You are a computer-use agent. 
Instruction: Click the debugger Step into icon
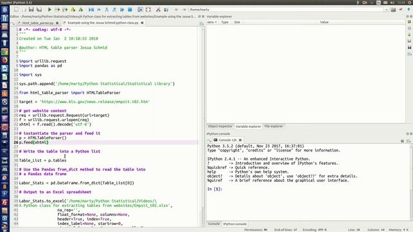106,10
